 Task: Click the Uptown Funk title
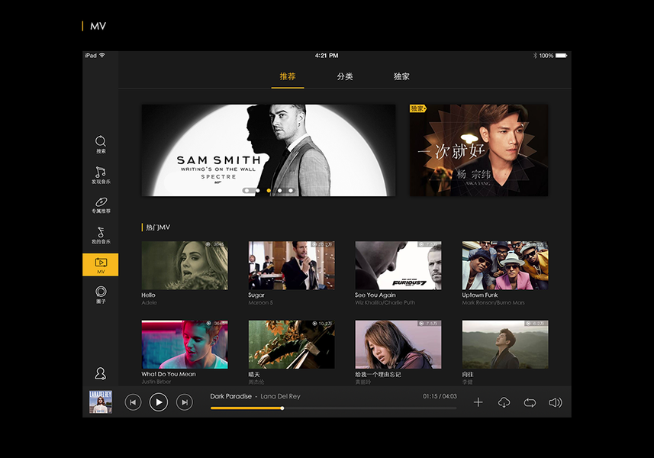pyautogui.click(x=480, y=295)
